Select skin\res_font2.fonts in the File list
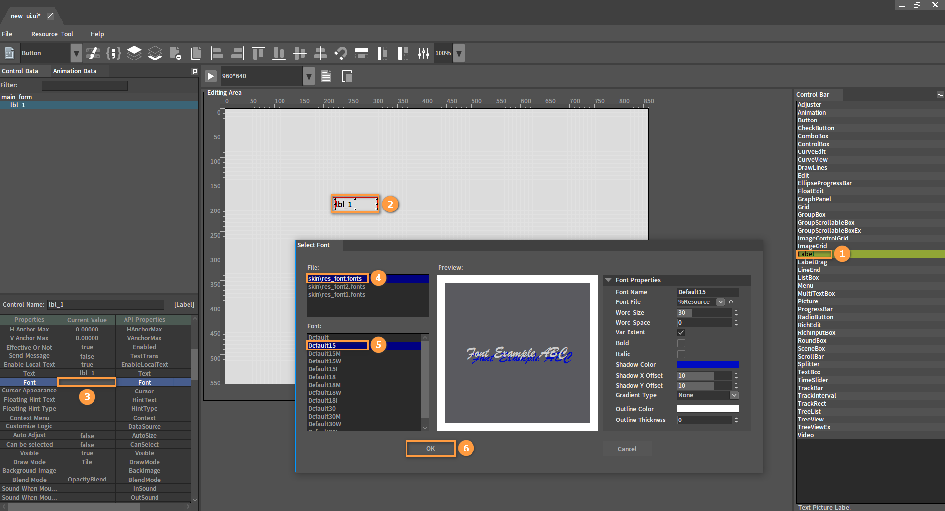 pos(337,287)
